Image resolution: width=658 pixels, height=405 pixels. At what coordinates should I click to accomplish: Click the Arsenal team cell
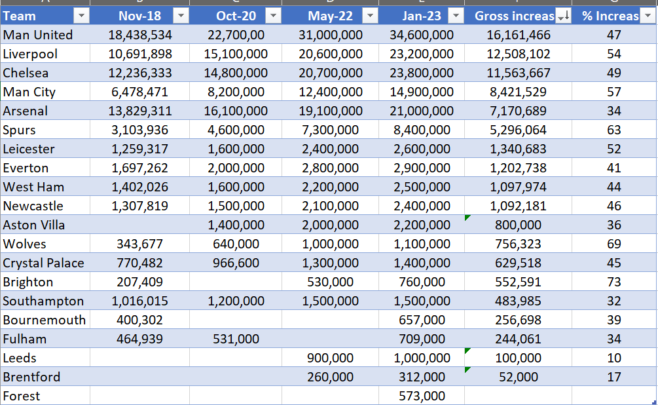[45, 111]
